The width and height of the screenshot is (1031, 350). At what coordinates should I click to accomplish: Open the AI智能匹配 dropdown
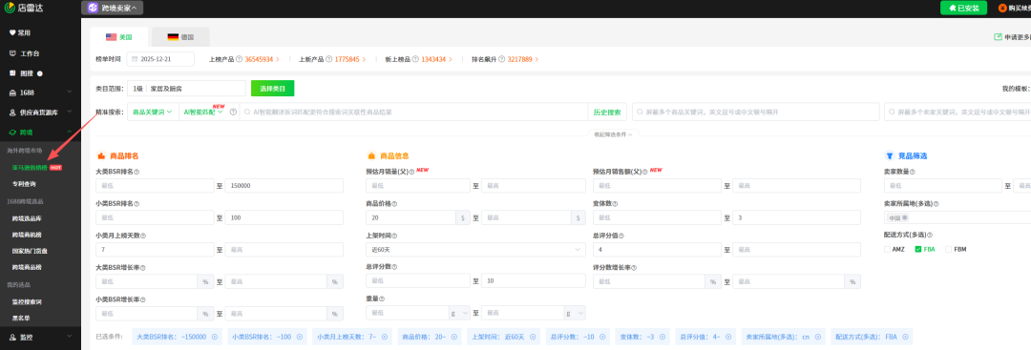tap(203, 112)
